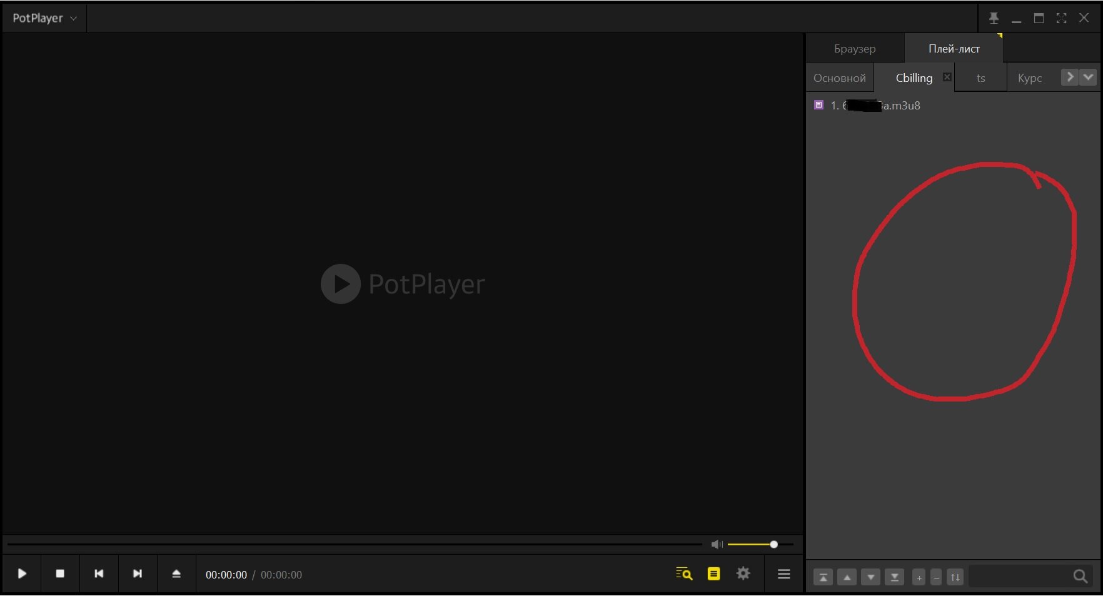Open the hamburger menu in control bar
This screenshot has width=1103, height=596.
[783, 573]
